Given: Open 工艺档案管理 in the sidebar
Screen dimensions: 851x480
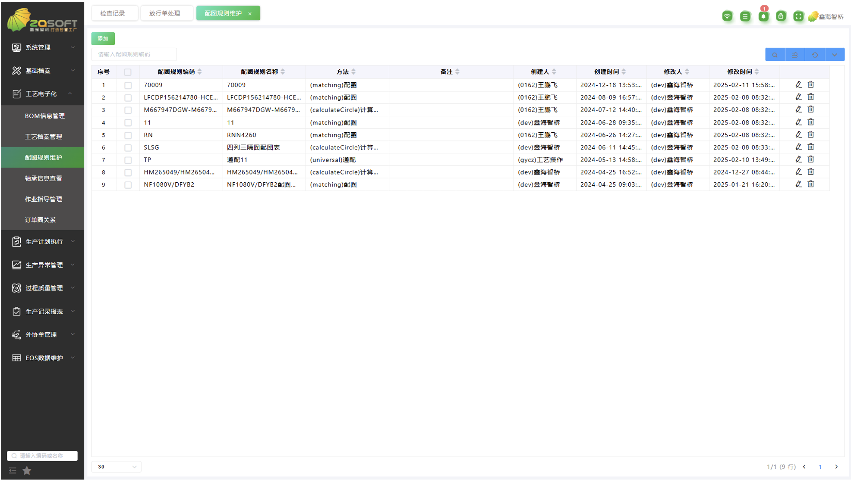Looking at the screenshot, I should tap(42, 137).
